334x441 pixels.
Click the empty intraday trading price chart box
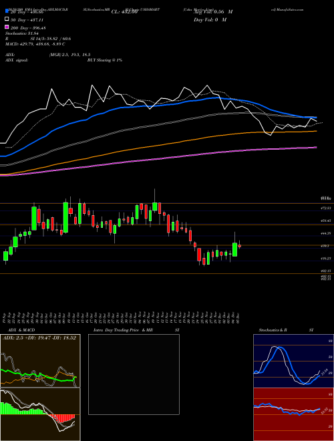[x=134, y=374]
